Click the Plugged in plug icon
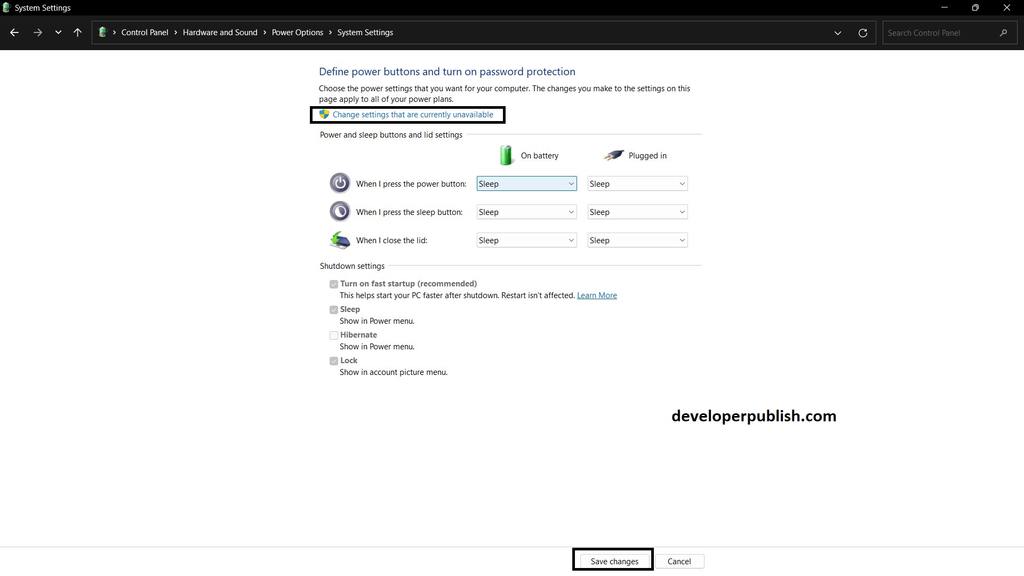 [613, 155]
